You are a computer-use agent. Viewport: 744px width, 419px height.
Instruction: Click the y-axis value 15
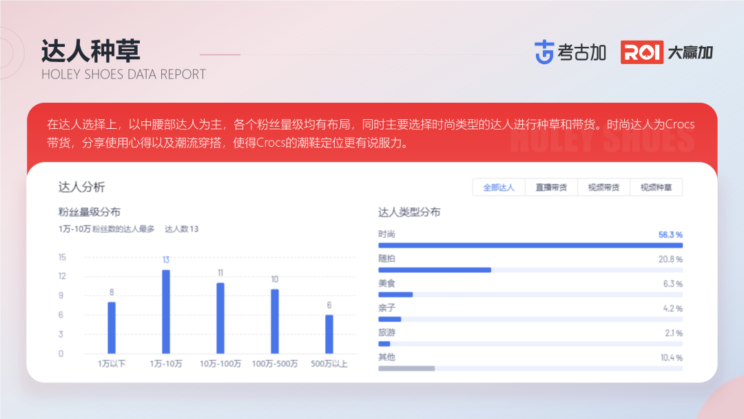coord(62,257)
